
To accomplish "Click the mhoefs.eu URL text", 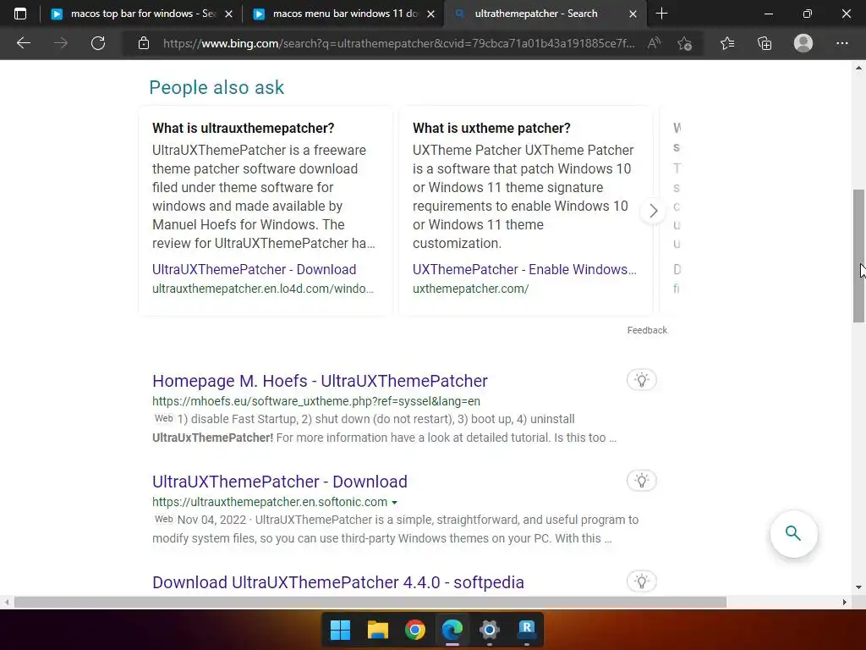I will coord(316,401).
